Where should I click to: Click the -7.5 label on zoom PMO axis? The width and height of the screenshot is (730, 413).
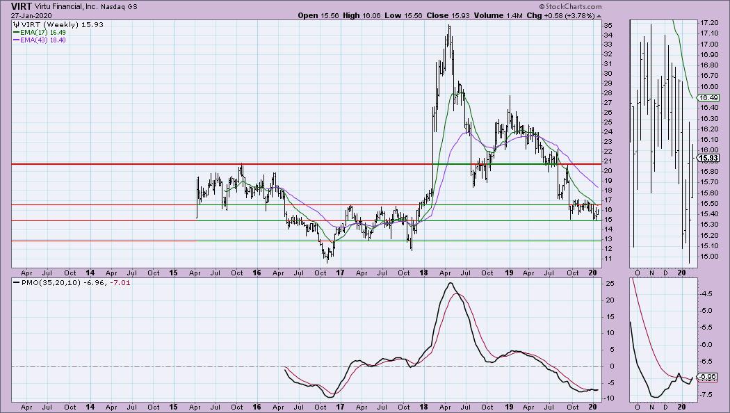coord(706,395)
